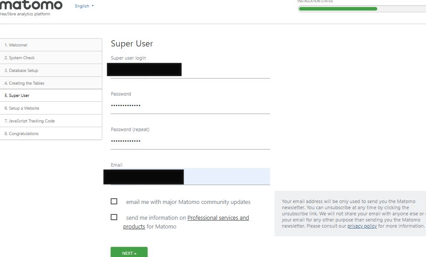Click the Super user login field
This screenshot has height=257, width=426.
point(190,70)
